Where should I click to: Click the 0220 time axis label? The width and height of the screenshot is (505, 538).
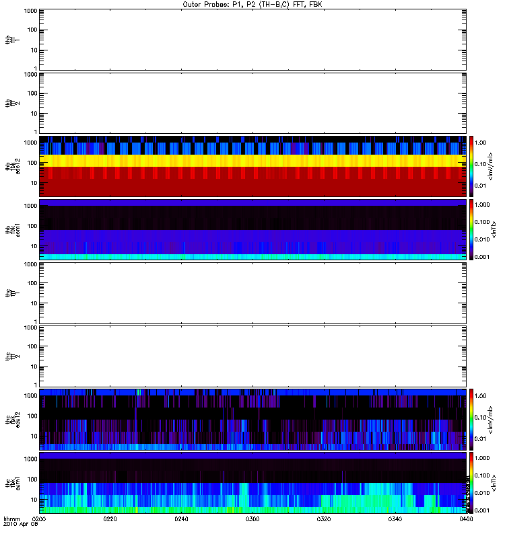110,518
